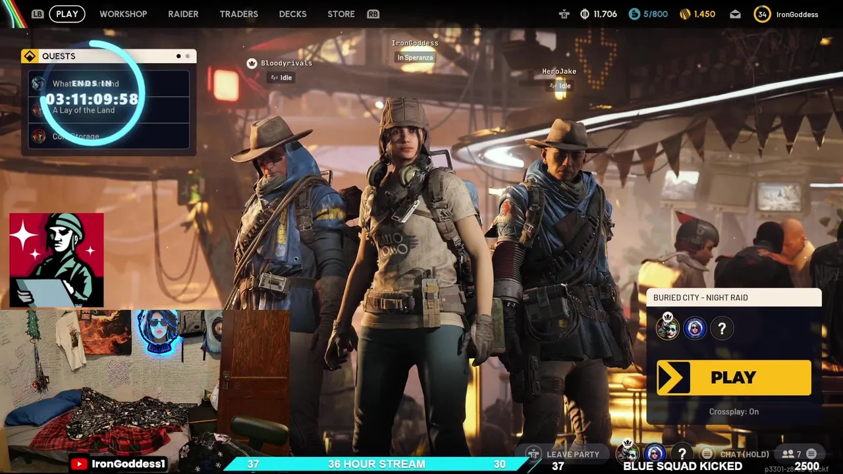This screenshot has height=474, width=843.
Task: Click the 5/800 token count
Action: point(655,14)
